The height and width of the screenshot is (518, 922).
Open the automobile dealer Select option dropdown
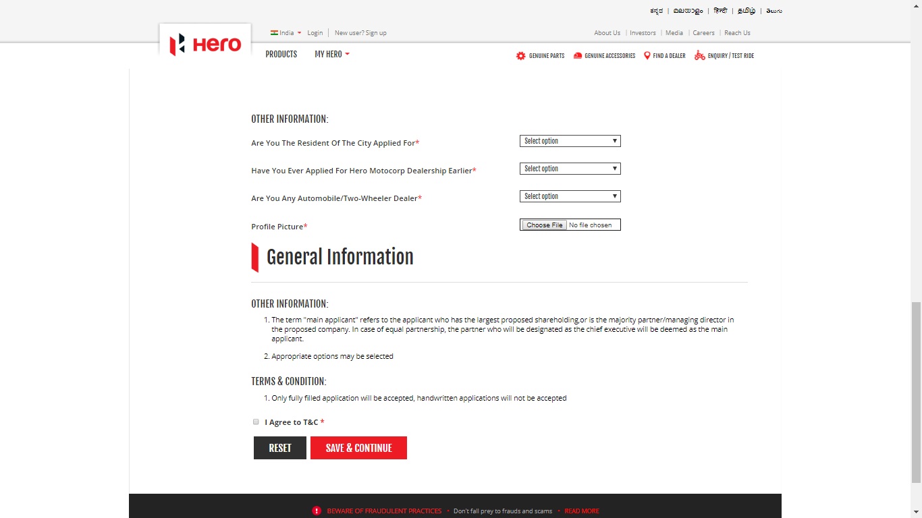click(x=570, y=196)
